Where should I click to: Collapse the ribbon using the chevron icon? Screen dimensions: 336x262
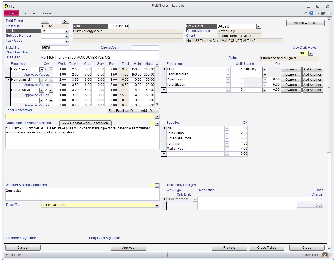pyautogui.click(x=305, y=13)
